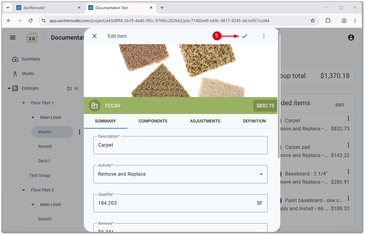Viewport: 365px width, 235px height.
Task: Open the tab search dropdown
Action: [x=8, y=8]
